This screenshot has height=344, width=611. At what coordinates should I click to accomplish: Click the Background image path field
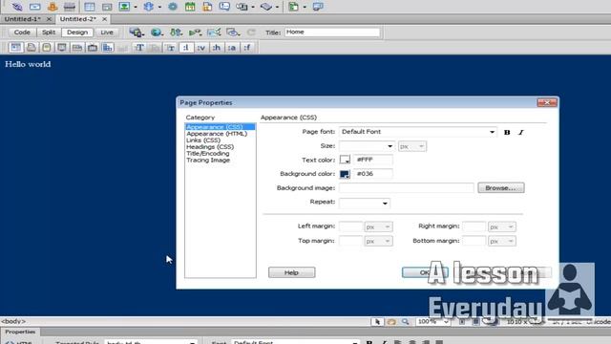(x=407, y=188)
